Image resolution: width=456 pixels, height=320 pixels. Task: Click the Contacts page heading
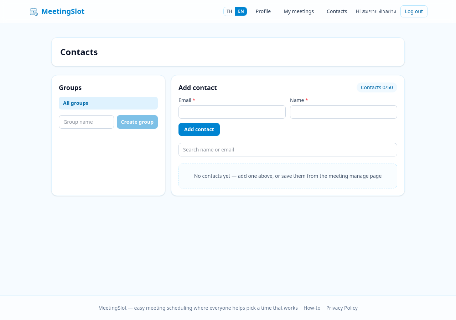(79, 52)
